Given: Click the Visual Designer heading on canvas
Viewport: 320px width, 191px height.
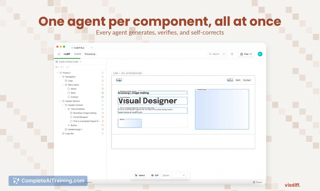Looking at the screenshot, I should tap(148, 101).
